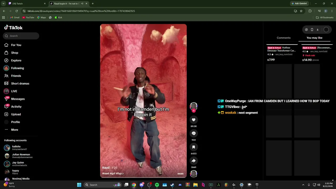This screenshot has height=189, width=336.
Task: Open Nosimaj Media account
Action: tap(21, 179)
